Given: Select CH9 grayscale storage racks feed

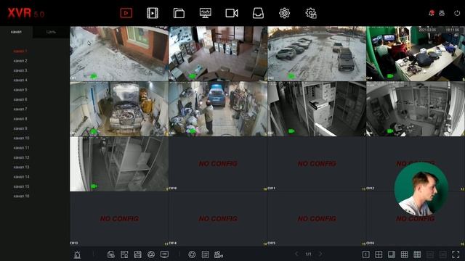Looking at the screenshot, I should tap(119, 164).
